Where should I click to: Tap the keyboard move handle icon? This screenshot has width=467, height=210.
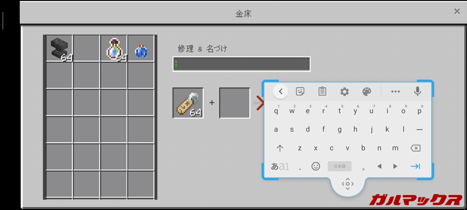click(347, 184)
